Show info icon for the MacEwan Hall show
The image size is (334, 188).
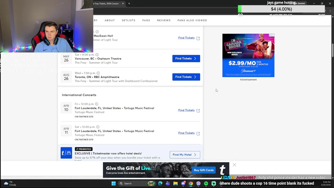[97, 32]
